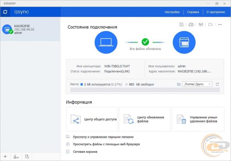Click status text Подключено(LAN)
Viewport: 231px width, 161px height.
point(117,71)
